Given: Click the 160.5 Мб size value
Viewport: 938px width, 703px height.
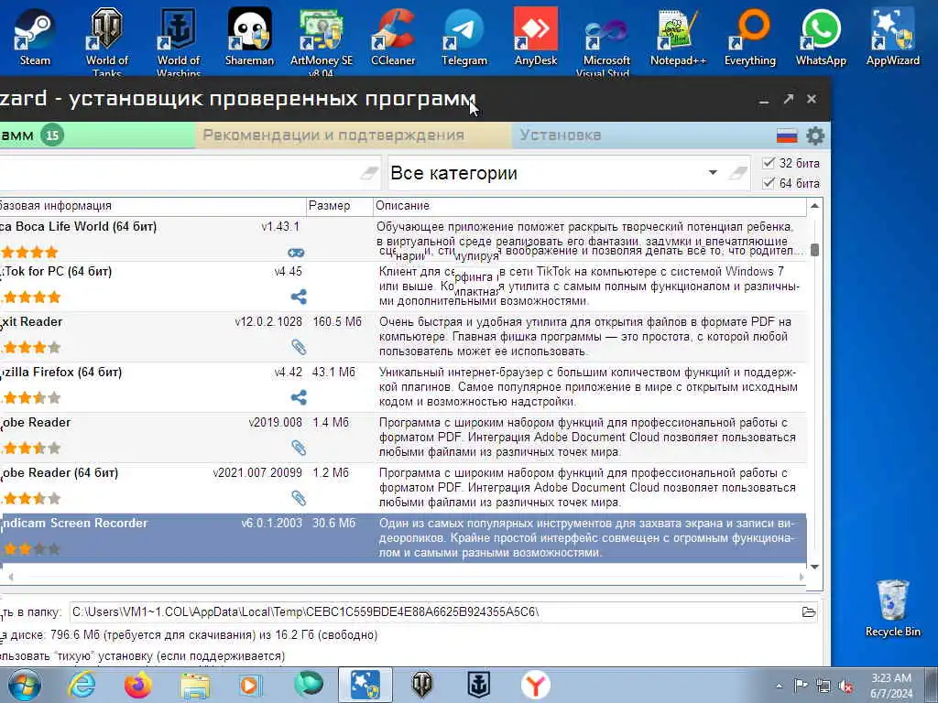Looking at the screenshot, I should [x=337, y=321].
